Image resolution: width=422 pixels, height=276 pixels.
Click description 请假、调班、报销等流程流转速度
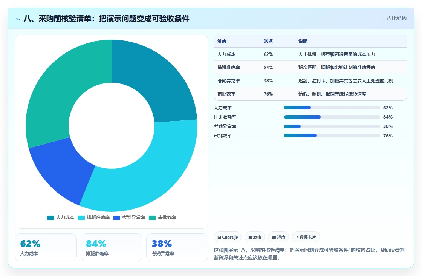tap(332, 94)
